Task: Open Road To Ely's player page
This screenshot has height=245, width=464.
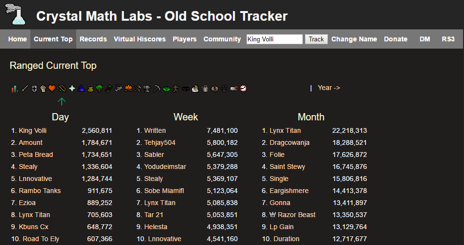Action: click(x=41, y=239)
